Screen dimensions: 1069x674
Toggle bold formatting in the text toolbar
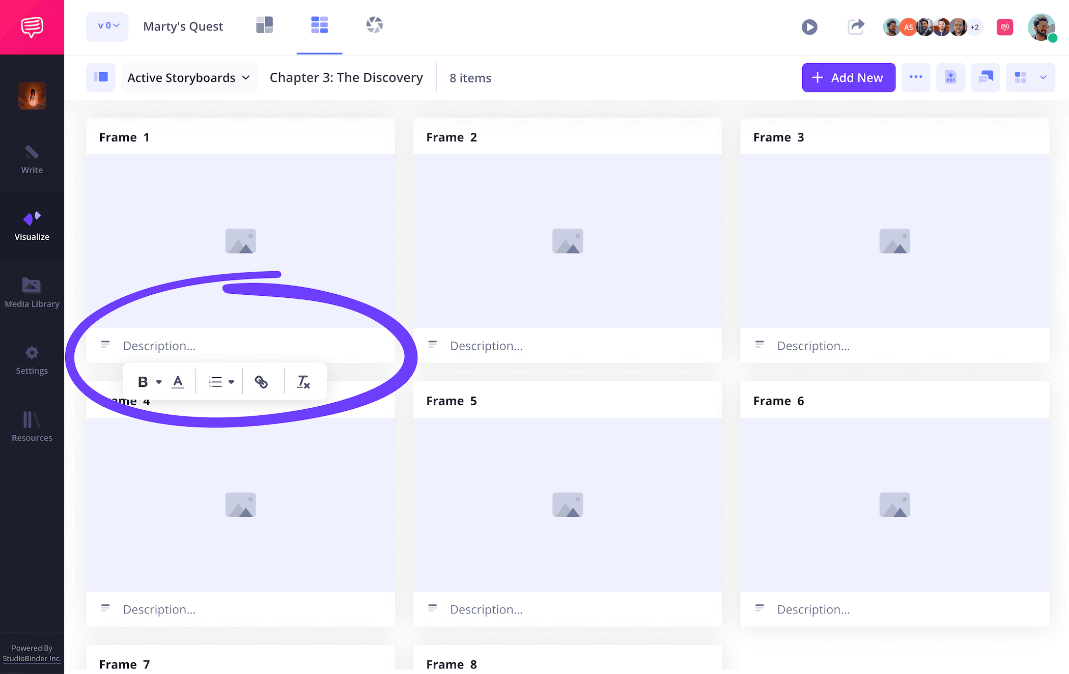click(x=143, y=381)
